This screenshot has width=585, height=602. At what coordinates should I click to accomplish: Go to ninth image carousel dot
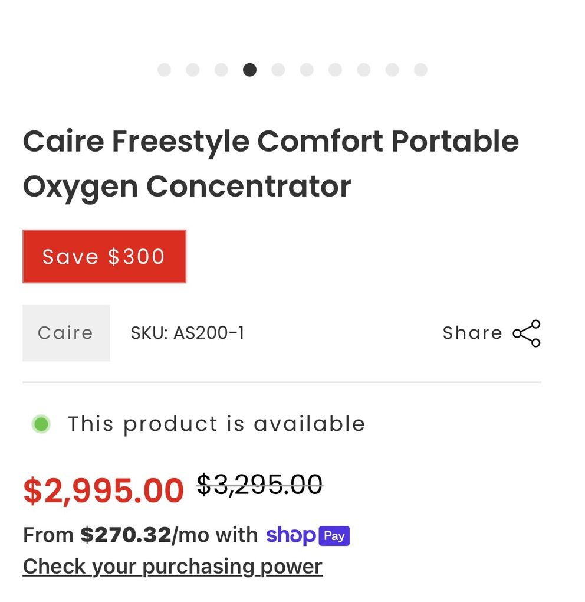(392, 70)
